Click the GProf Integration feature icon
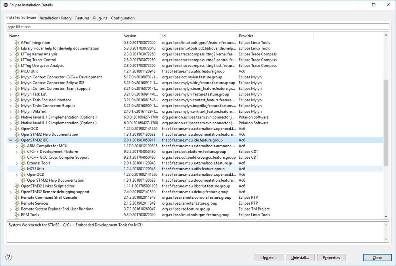This screenshot has height=266, width=396. coord(17,42)
